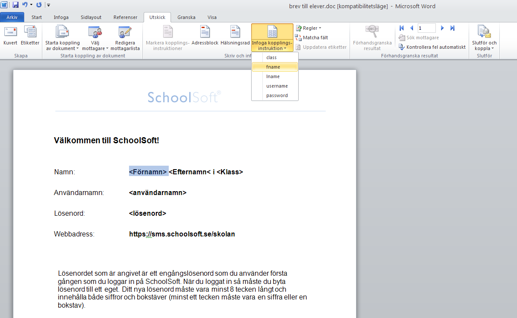
Task: Open the Etiketter labels tool
Action: click(30, 35)
